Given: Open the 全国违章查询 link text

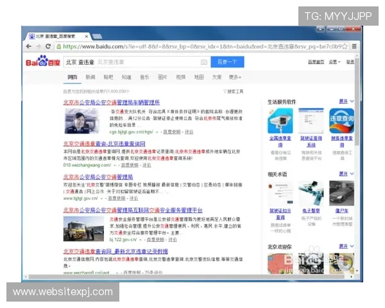Looking at the screenshot, I should click(280, 141).
